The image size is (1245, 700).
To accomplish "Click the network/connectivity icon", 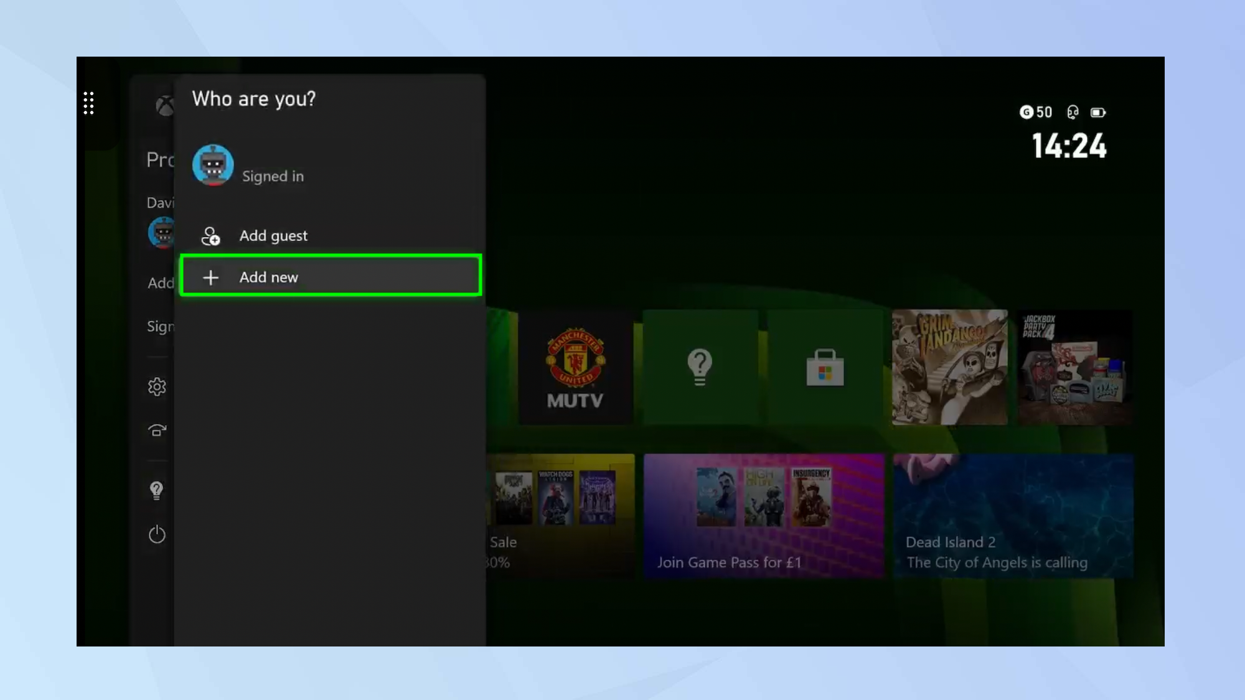I will [x=157, y=430].
